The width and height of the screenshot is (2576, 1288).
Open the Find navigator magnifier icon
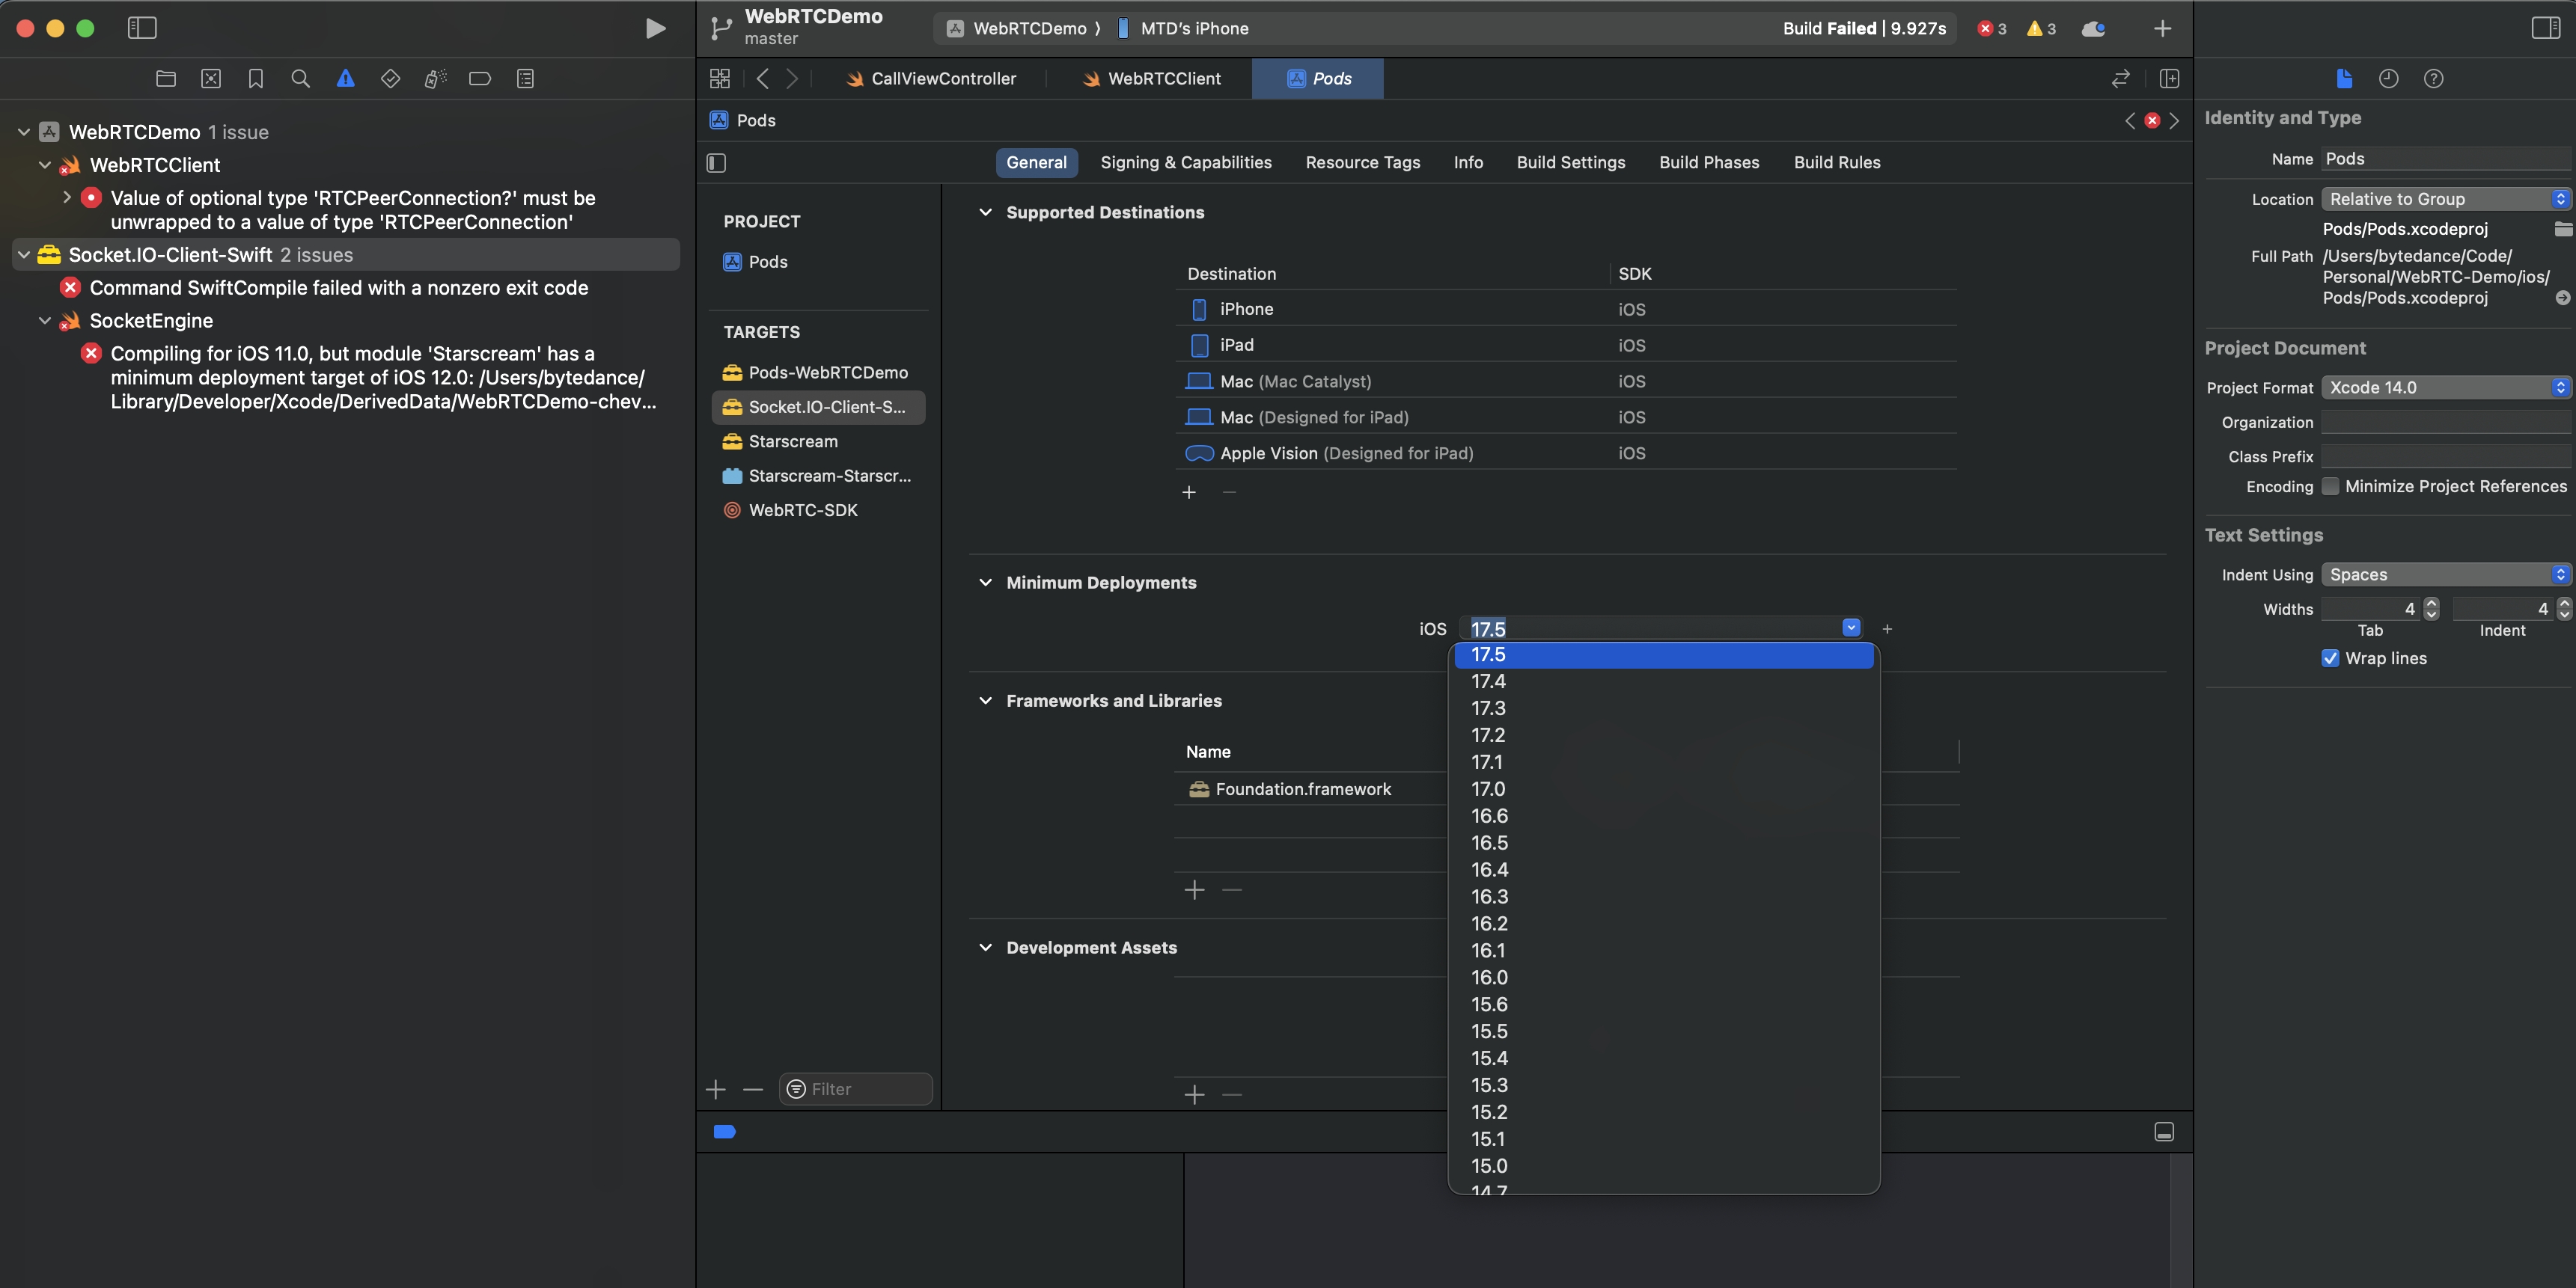(300, 79)
